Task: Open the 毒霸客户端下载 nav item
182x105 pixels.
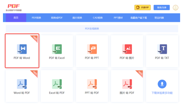Action: tap(139, 18)
